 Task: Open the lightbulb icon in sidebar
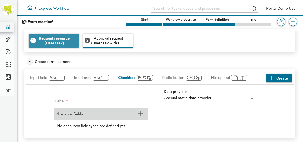pos(8,90)
